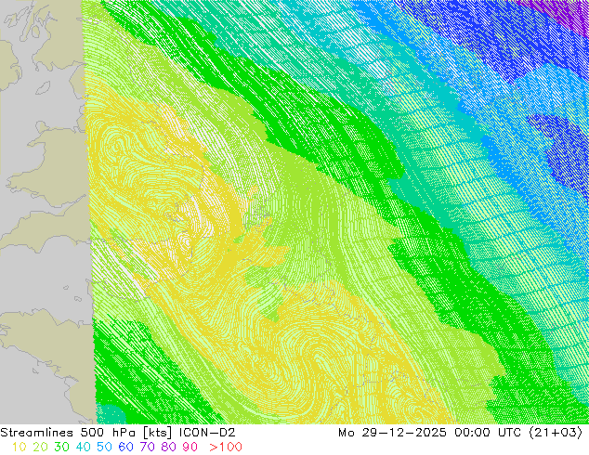Click the red '>100' legend value
Viewport: 589px width, 455px height.
click(x=226, y=447)
